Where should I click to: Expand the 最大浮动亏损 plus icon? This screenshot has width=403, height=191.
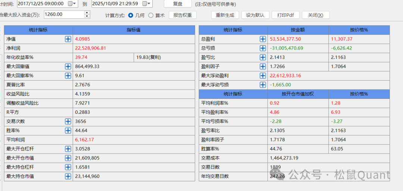pos(263,85)
